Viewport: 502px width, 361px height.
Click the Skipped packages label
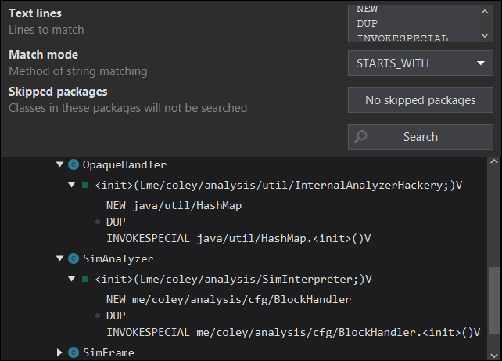[58, 92]
